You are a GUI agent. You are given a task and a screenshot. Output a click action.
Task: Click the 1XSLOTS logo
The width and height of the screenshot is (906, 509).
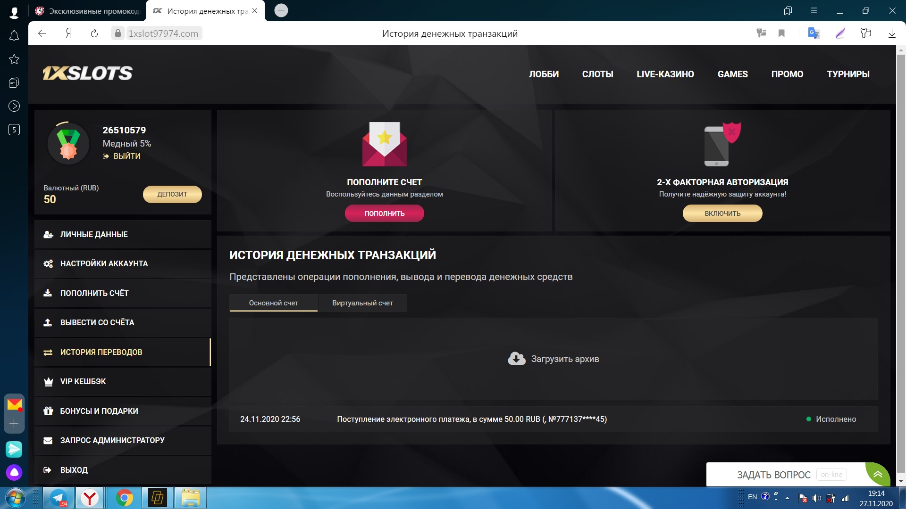(88, 73)
